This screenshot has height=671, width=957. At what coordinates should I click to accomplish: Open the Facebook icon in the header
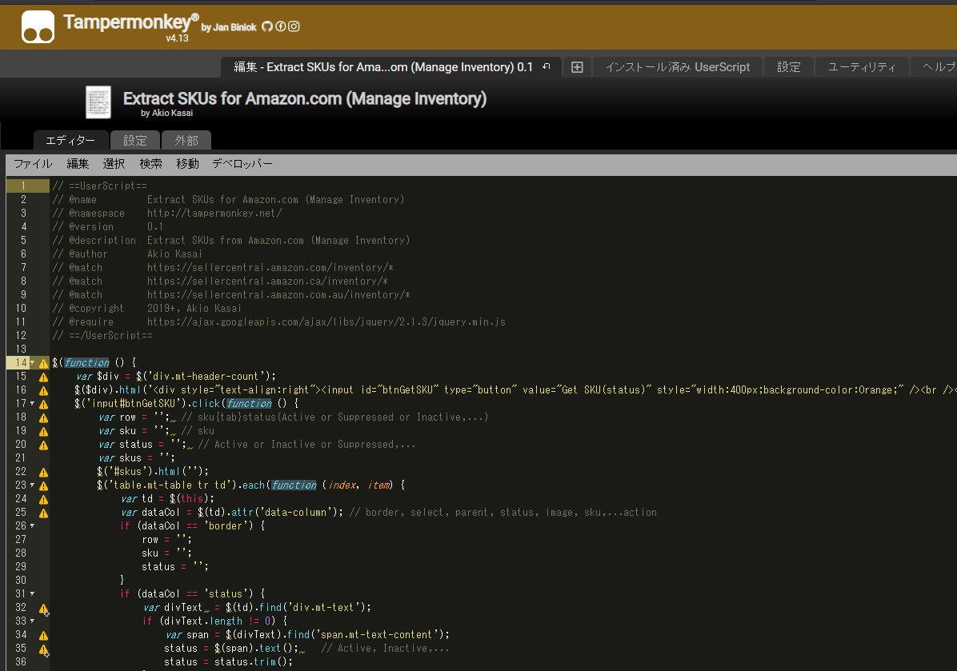click(x=281, y=26)
